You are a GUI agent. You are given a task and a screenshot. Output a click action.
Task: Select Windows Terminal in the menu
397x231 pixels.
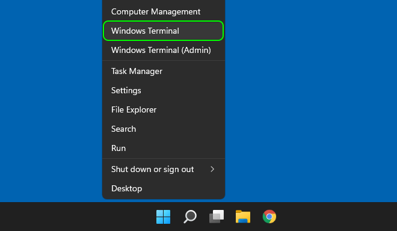[x=164, y=31]
